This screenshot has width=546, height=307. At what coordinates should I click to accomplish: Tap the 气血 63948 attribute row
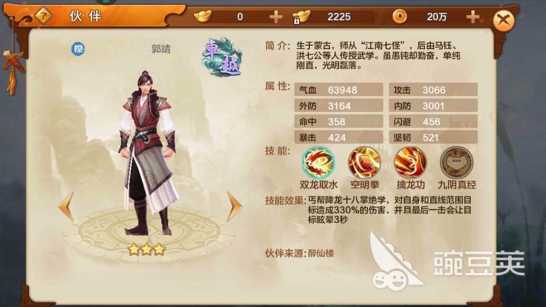[x=339, y=90]
